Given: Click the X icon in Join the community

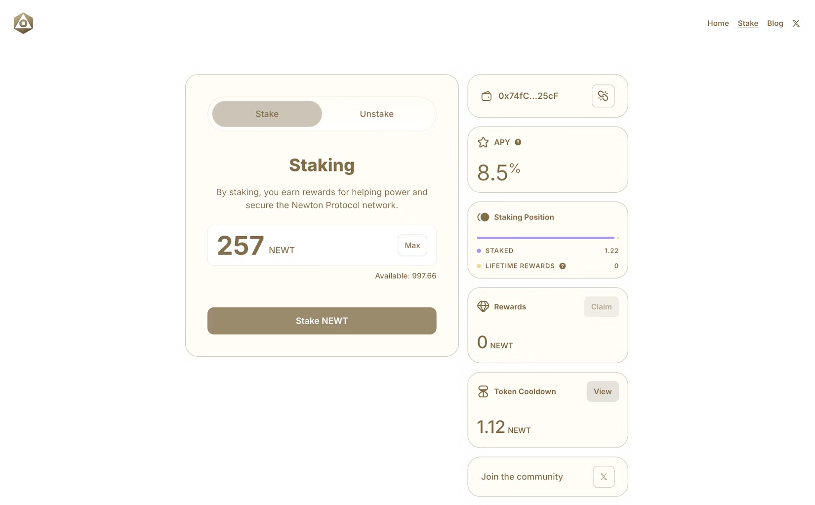Looking at the screenshot, I should point(603,477).
